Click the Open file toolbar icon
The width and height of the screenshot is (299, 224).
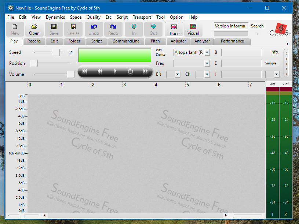coord(34,29)
